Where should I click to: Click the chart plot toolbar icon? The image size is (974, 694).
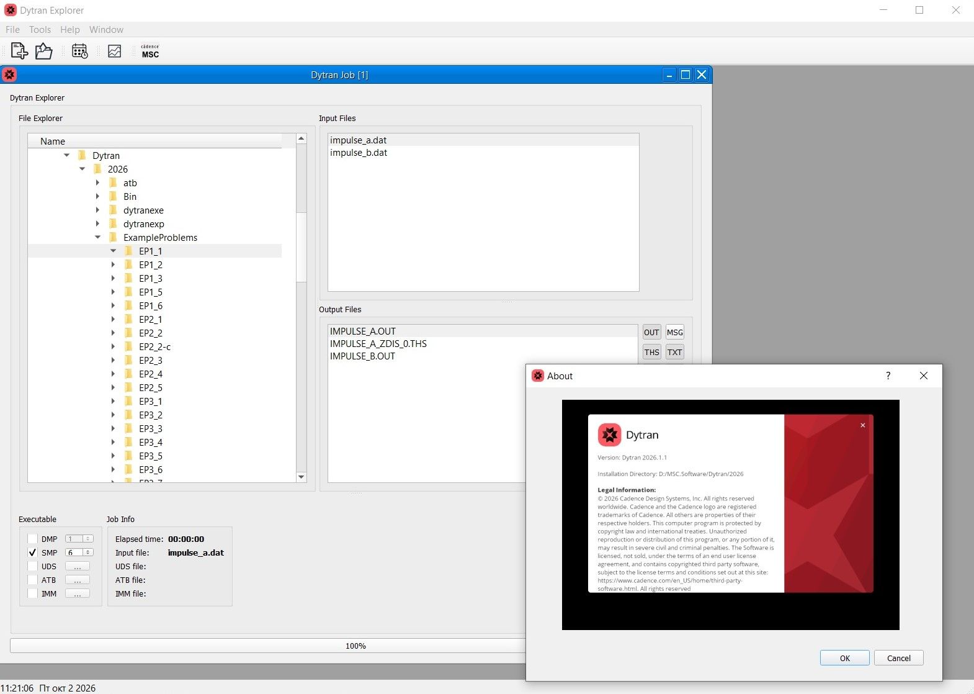pyautogui.click(x=115, y=51)
